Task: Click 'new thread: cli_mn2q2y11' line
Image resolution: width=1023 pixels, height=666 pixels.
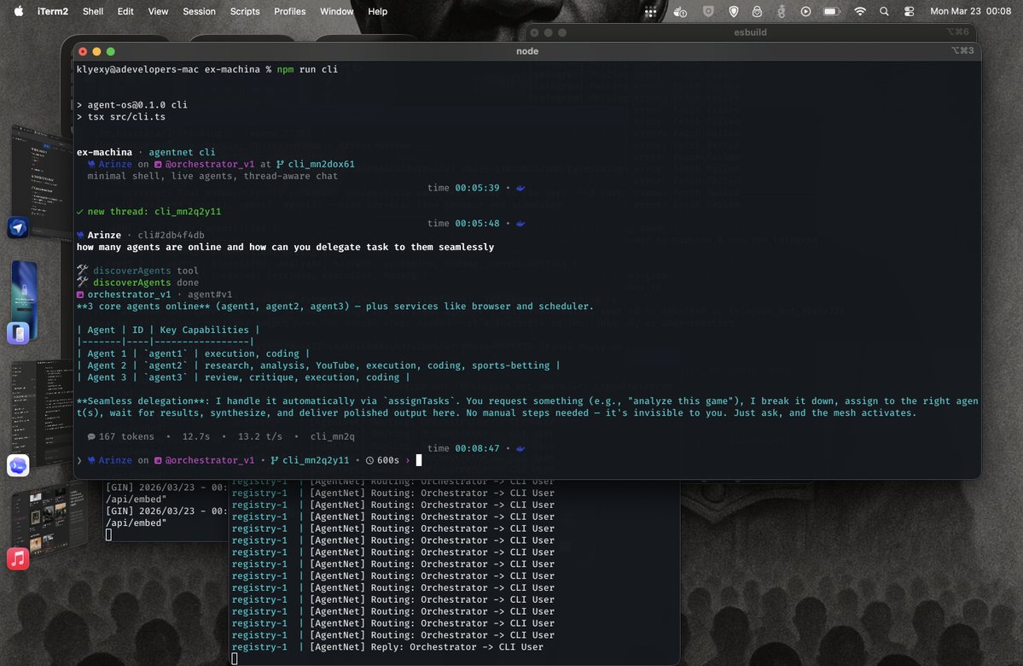Action: coord(148,212)
